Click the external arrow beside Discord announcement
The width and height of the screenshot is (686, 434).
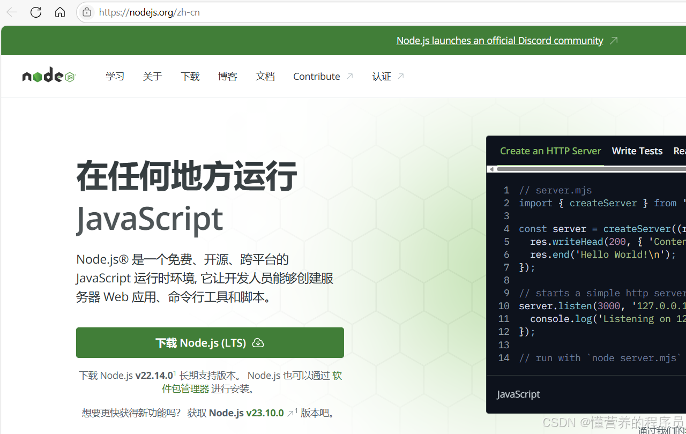click(x=614, y=41)
